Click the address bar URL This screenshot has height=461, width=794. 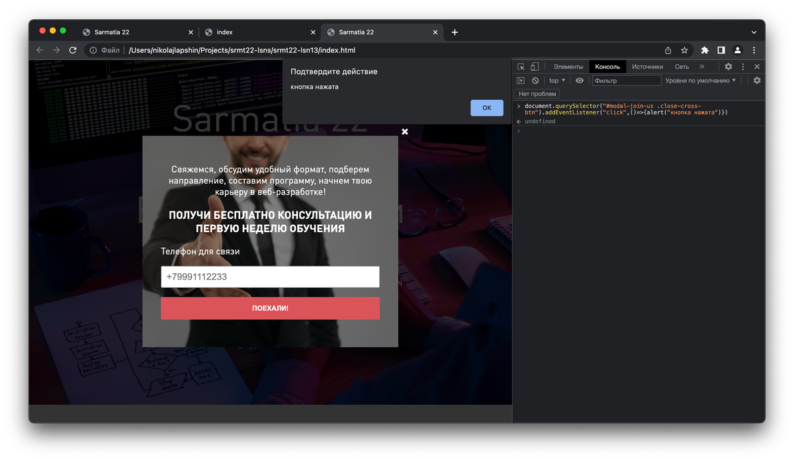point(242,50)
